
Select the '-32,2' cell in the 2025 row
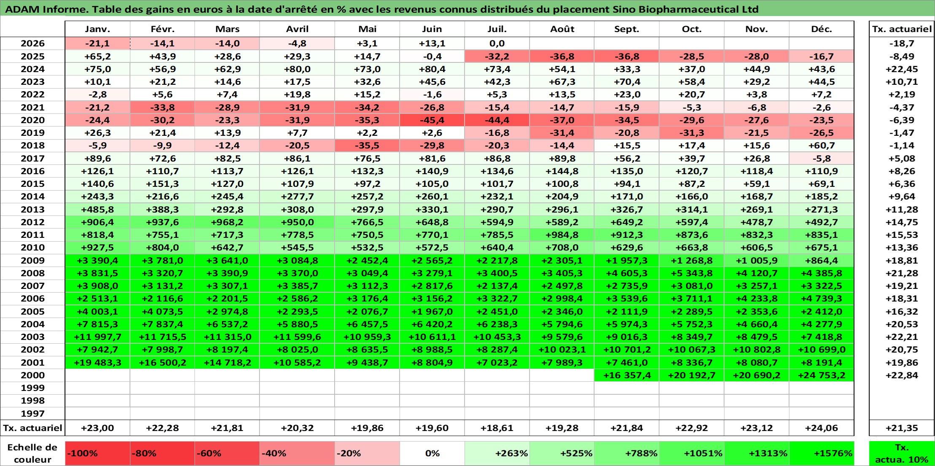[x=497, y=57]
